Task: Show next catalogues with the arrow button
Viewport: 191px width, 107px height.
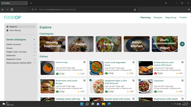Action: 182,44
